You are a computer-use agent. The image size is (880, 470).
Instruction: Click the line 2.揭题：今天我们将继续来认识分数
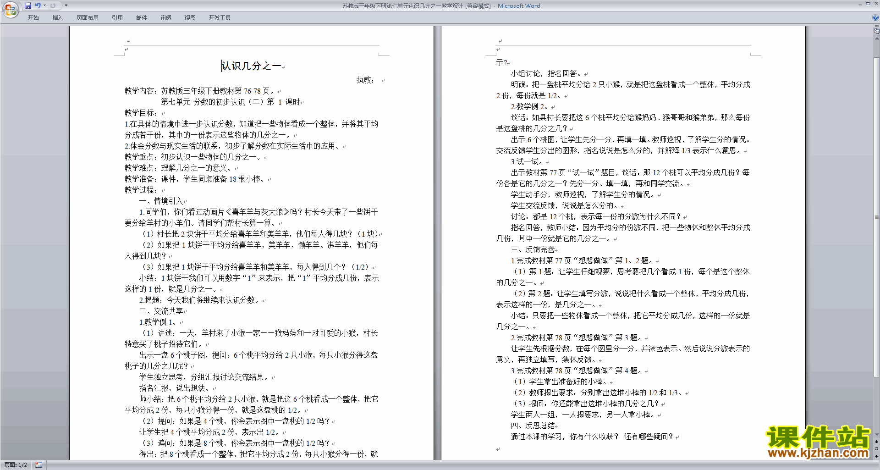pos(199,300)
